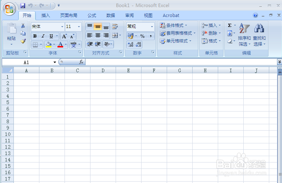Switch to the 公式 tab
The width and height of the screenshot is (282, 183).
click(92, 16)
